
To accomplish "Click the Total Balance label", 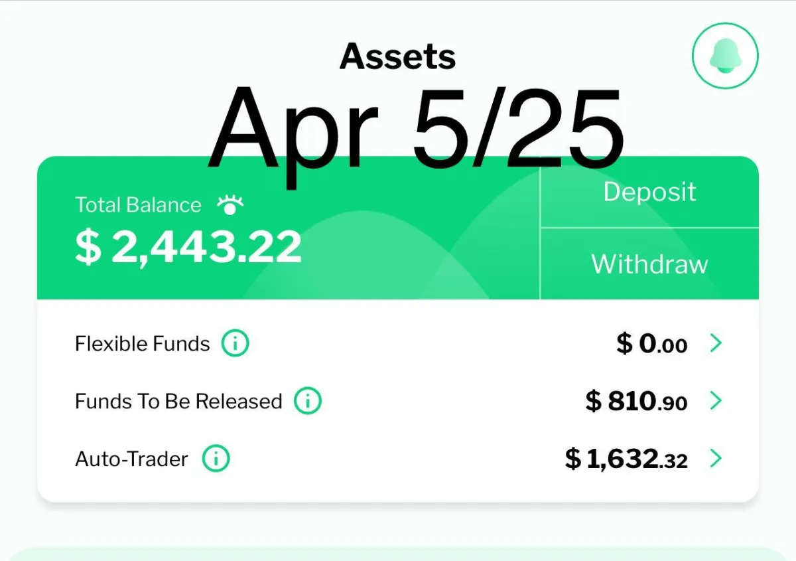I will pyautogui.click(x=138, y=204).
